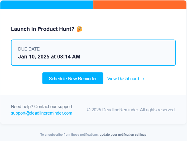187x141 pixels.
Task: Click the Schedule New Reminder button
Action: (73, 78)
